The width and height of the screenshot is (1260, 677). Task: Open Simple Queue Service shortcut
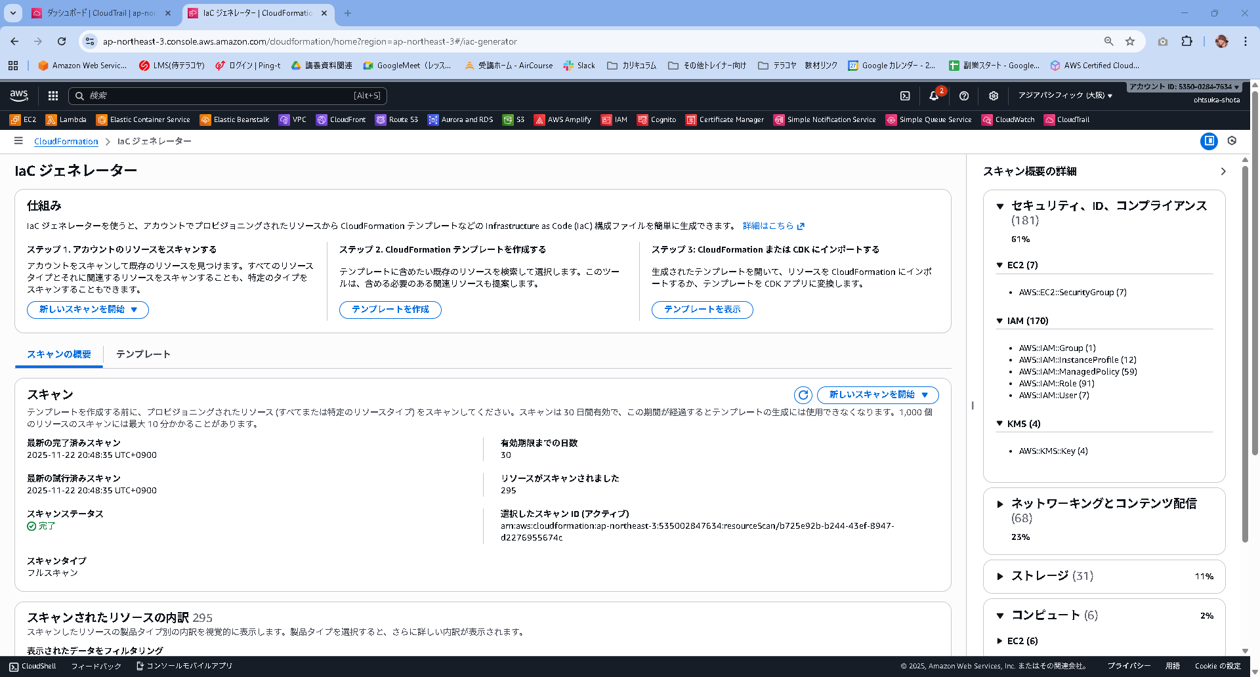click(929, 119)
